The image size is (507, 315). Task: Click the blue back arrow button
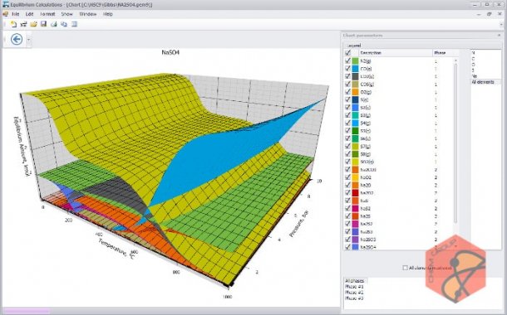(x=17, y=39)
